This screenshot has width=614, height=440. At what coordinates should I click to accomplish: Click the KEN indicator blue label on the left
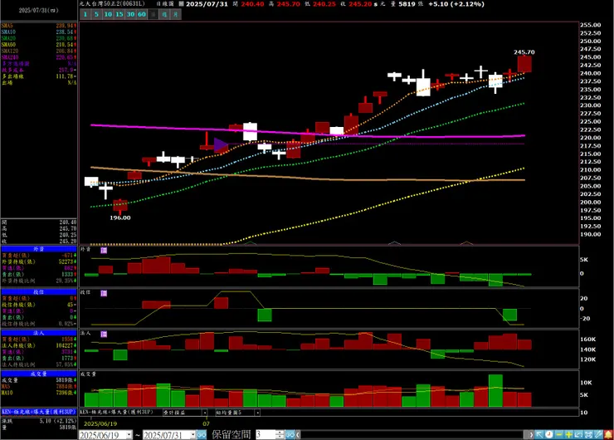coord(39,412)
